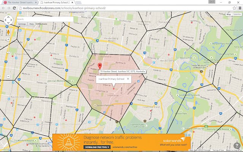
Task: Open the Terms of Use link
Action: (218, 150)
